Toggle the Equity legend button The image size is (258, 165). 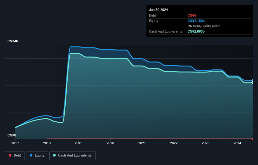pyautogui.click(x=37, y=156)
